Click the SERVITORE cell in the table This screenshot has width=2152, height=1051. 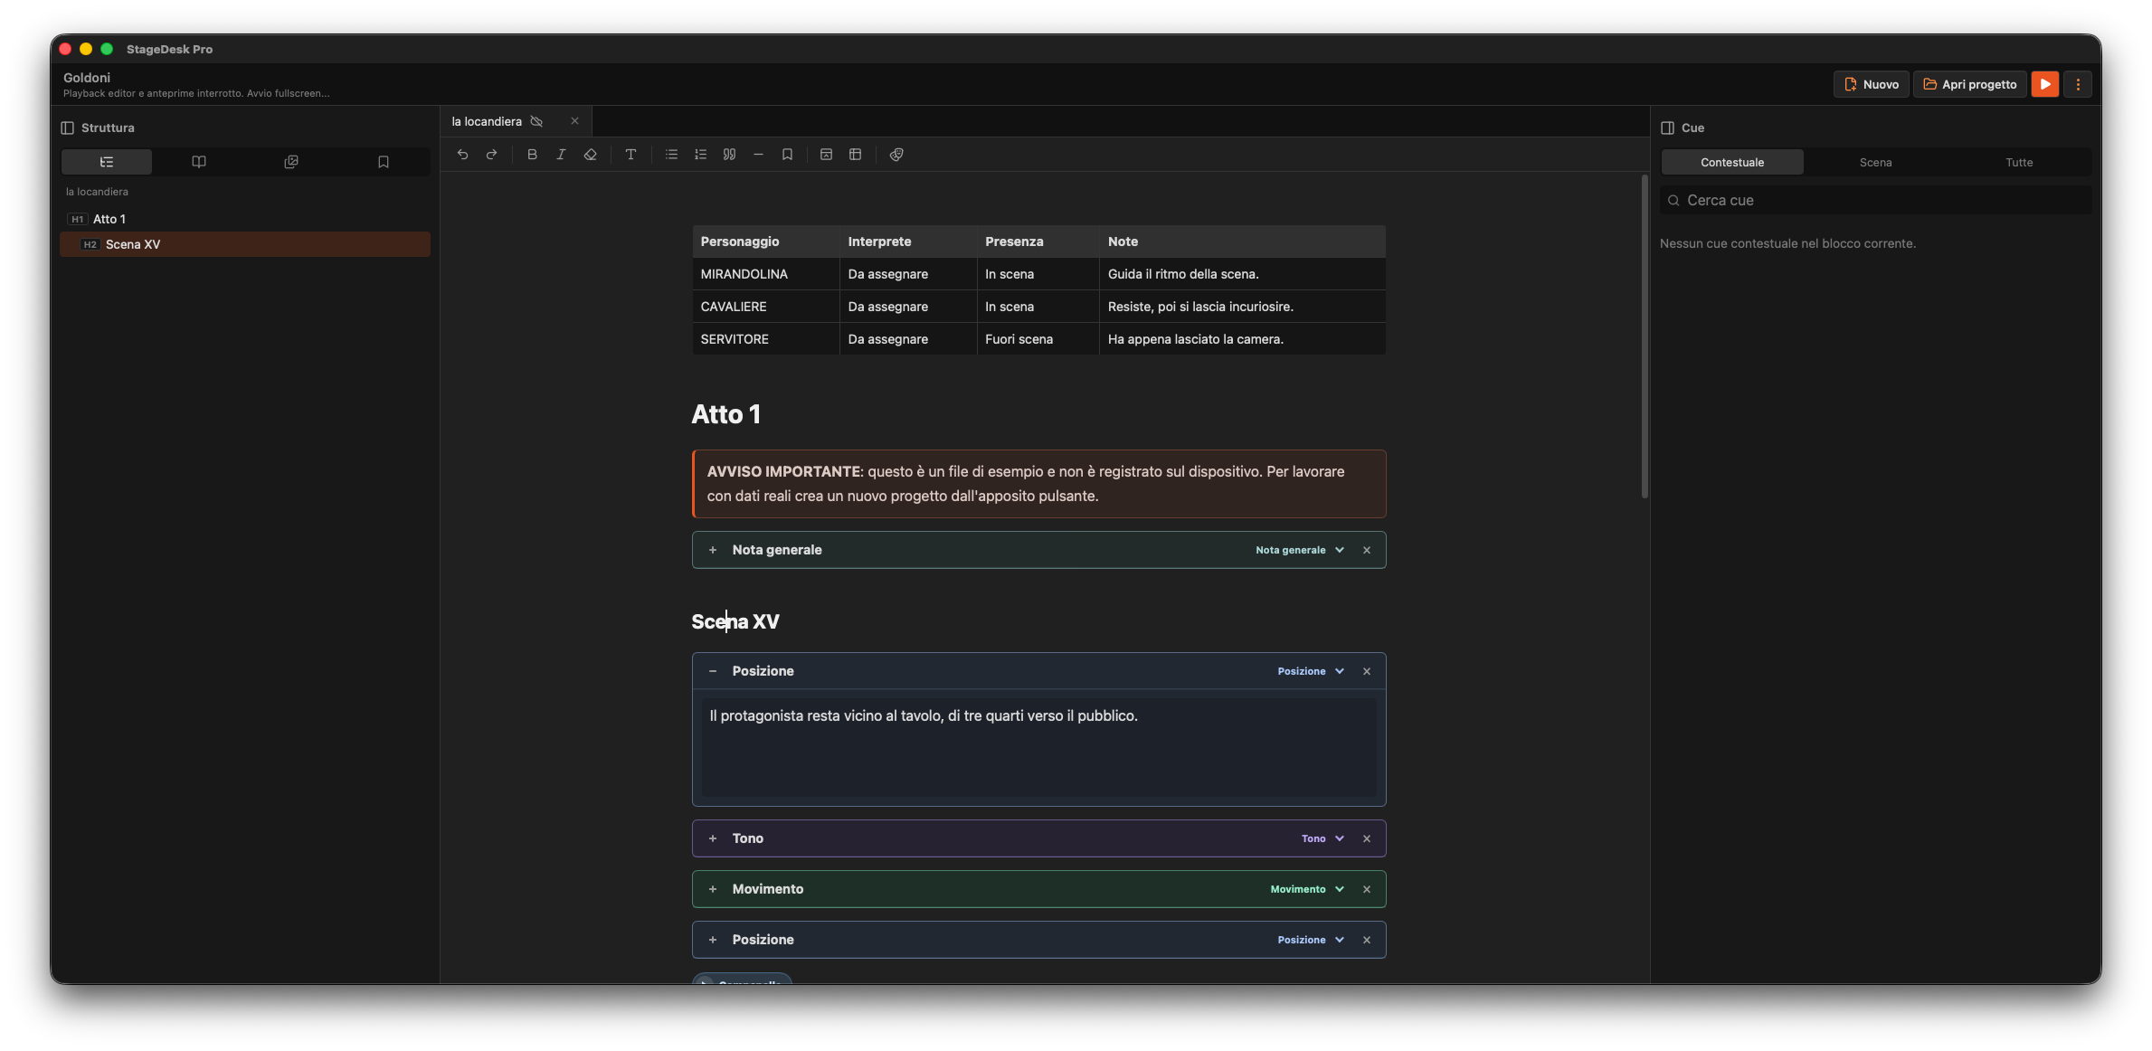765,339
